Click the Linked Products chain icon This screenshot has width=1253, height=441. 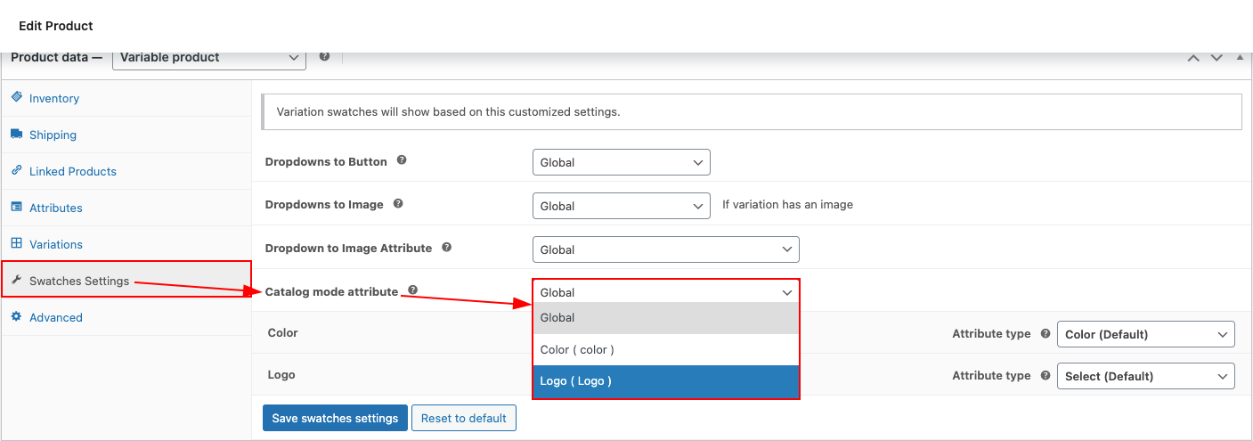click(16, 170)
